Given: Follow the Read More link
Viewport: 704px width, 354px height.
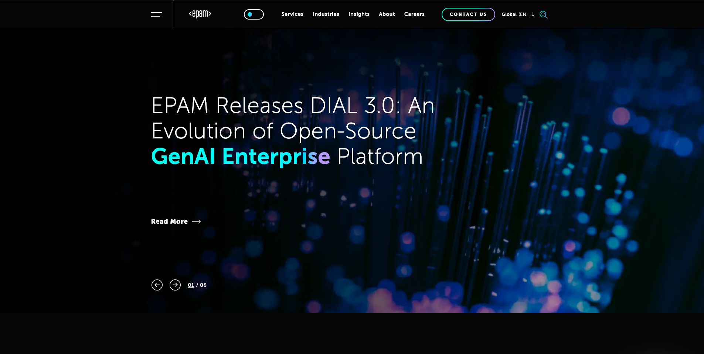Looking at the screenshot, I should 169,221.
